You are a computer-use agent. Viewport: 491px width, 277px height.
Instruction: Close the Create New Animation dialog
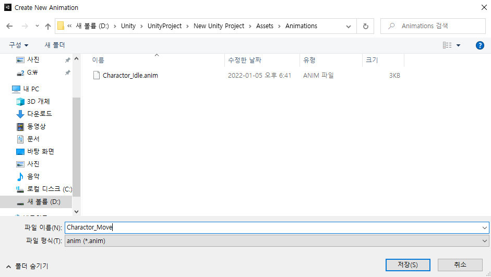(x=484, y=7)
